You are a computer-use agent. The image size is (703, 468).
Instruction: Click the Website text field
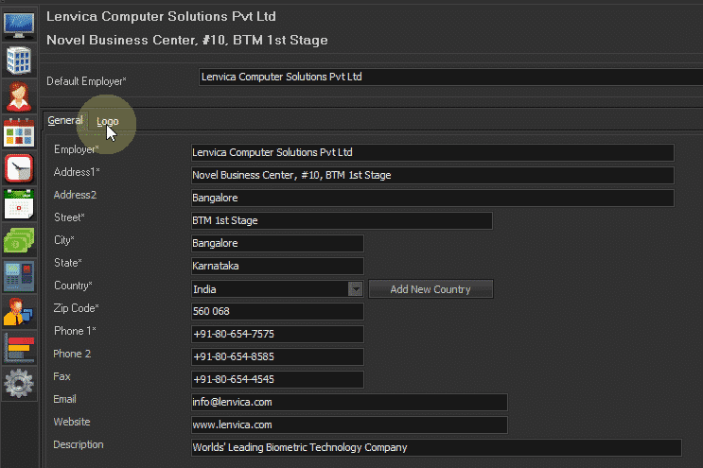click(349, 425)
